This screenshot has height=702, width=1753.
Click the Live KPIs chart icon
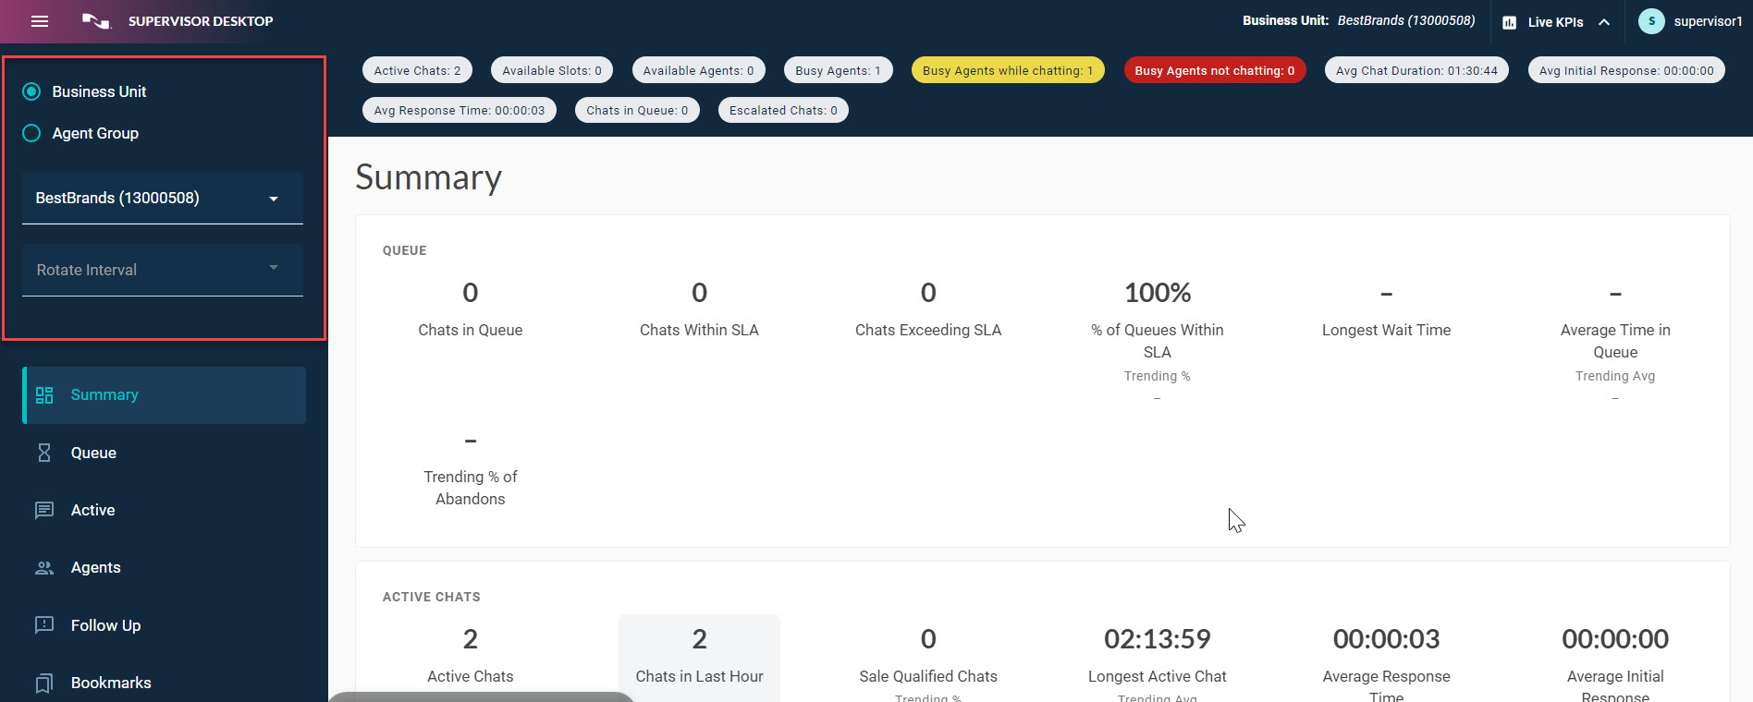1509,22
